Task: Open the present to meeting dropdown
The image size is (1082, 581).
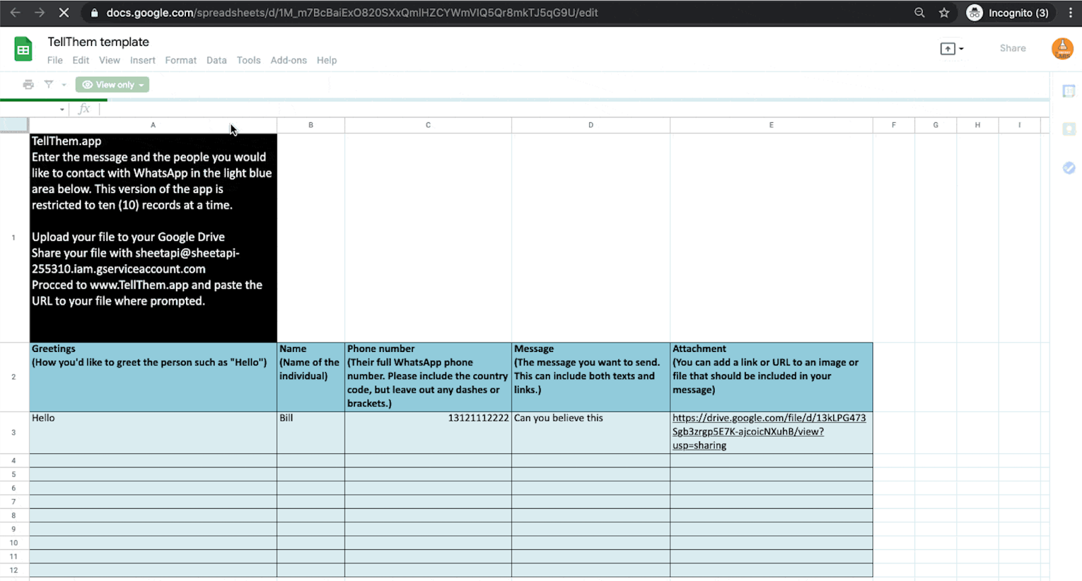Action: (x=951, y=49)
